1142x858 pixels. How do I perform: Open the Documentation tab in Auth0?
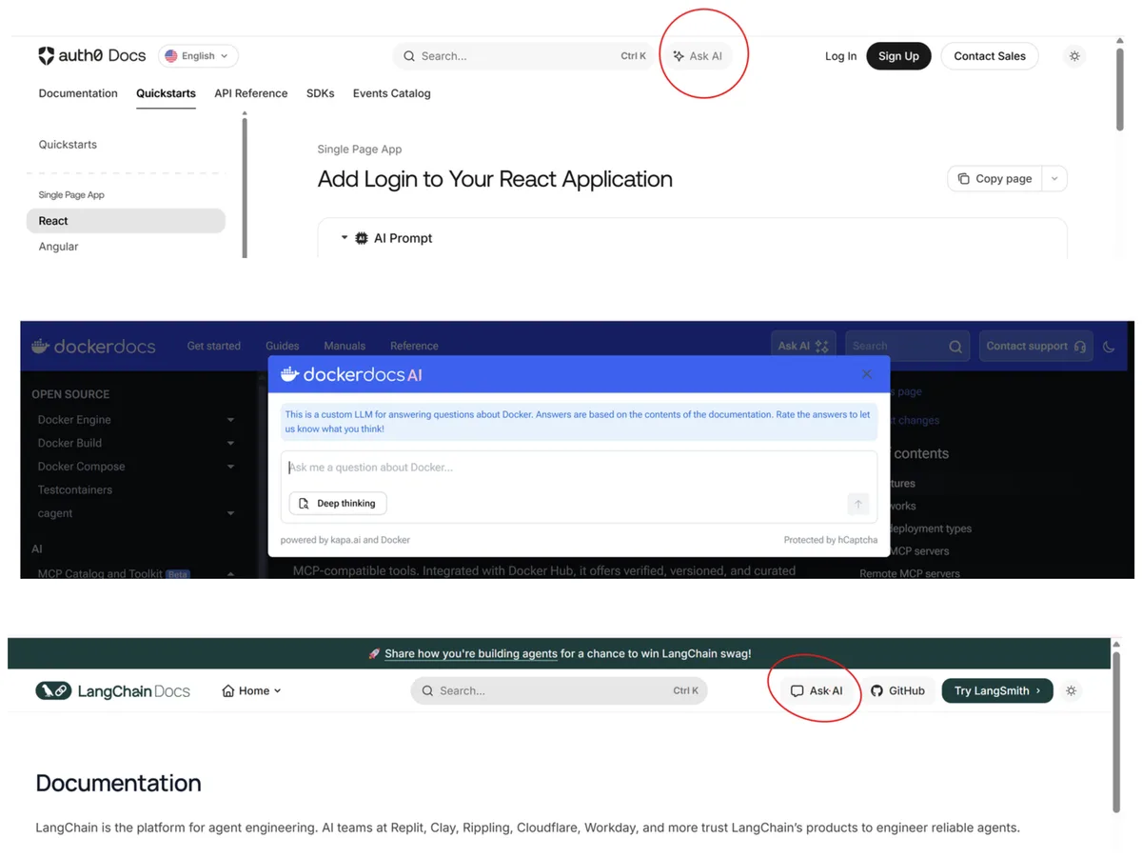pos(78,93)
